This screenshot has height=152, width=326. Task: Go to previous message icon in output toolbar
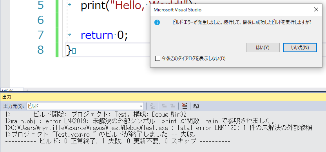pos(164,106)
